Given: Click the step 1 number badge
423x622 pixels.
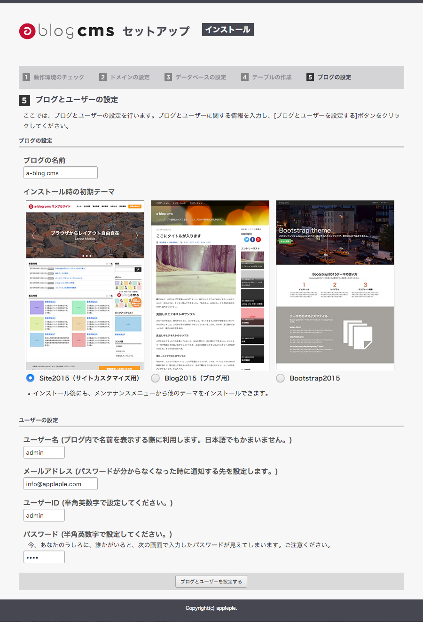Looking at the screenshot, I should (x=26, y=77).
